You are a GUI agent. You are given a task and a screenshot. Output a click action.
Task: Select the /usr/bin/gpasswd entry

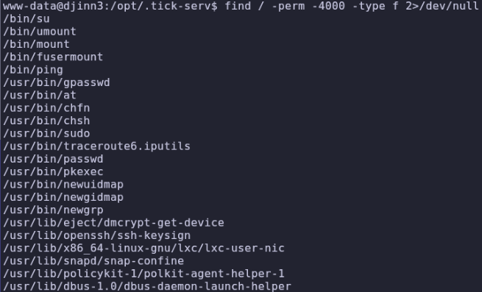(57, 82)
